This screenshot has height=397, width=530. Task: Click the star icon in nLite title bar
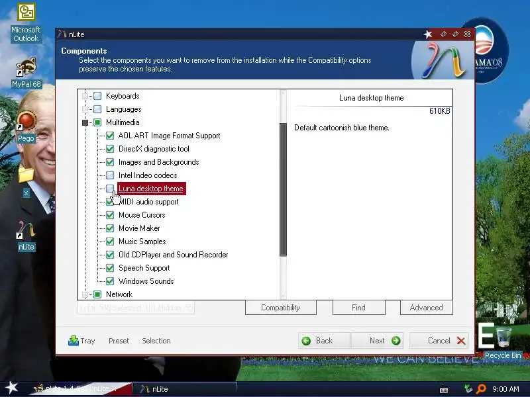[428, 34]
